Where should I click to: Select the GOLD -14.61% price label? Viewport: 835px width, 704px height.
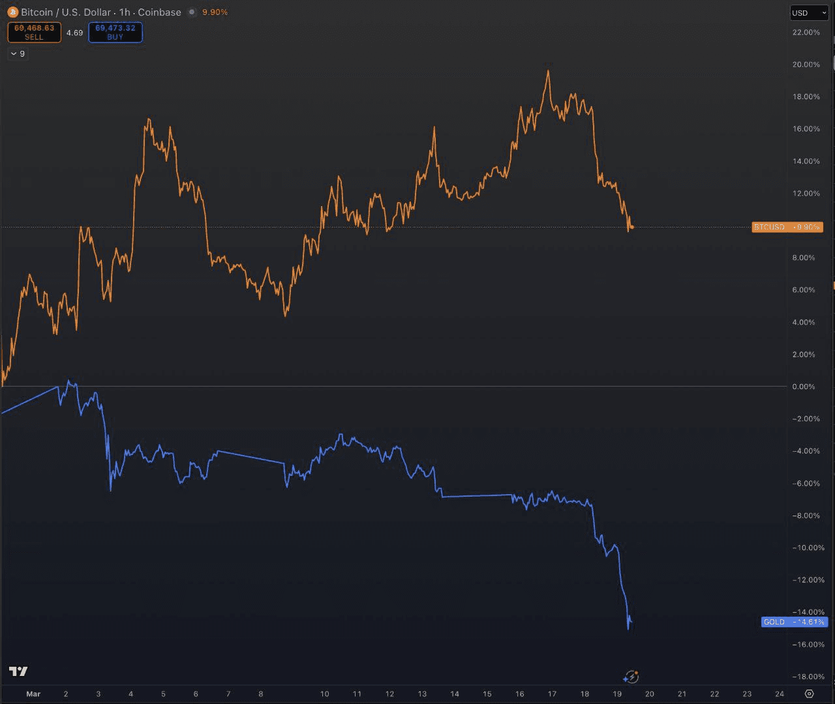[793, 622]
